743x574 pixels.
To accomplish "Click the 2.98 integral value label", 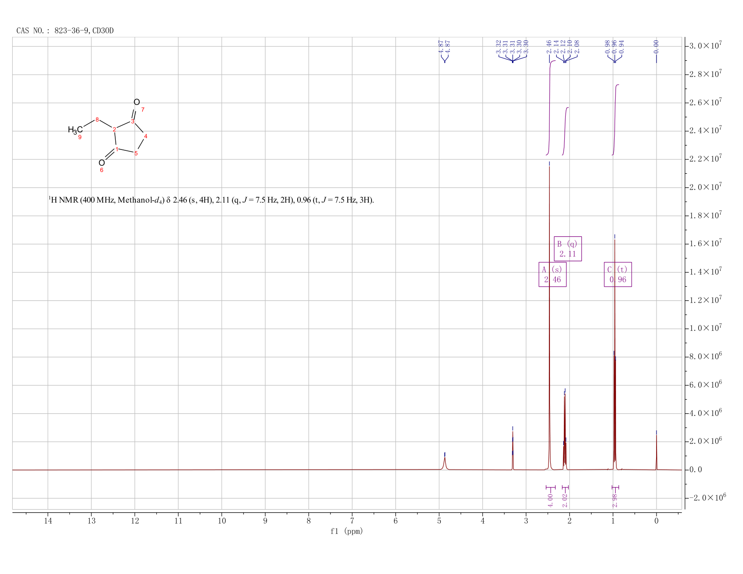I will pyautogui.click(x=615, y=500).
